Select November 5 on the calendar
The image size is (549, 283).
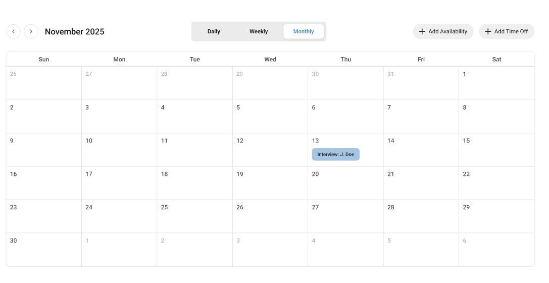coord(270,117)
